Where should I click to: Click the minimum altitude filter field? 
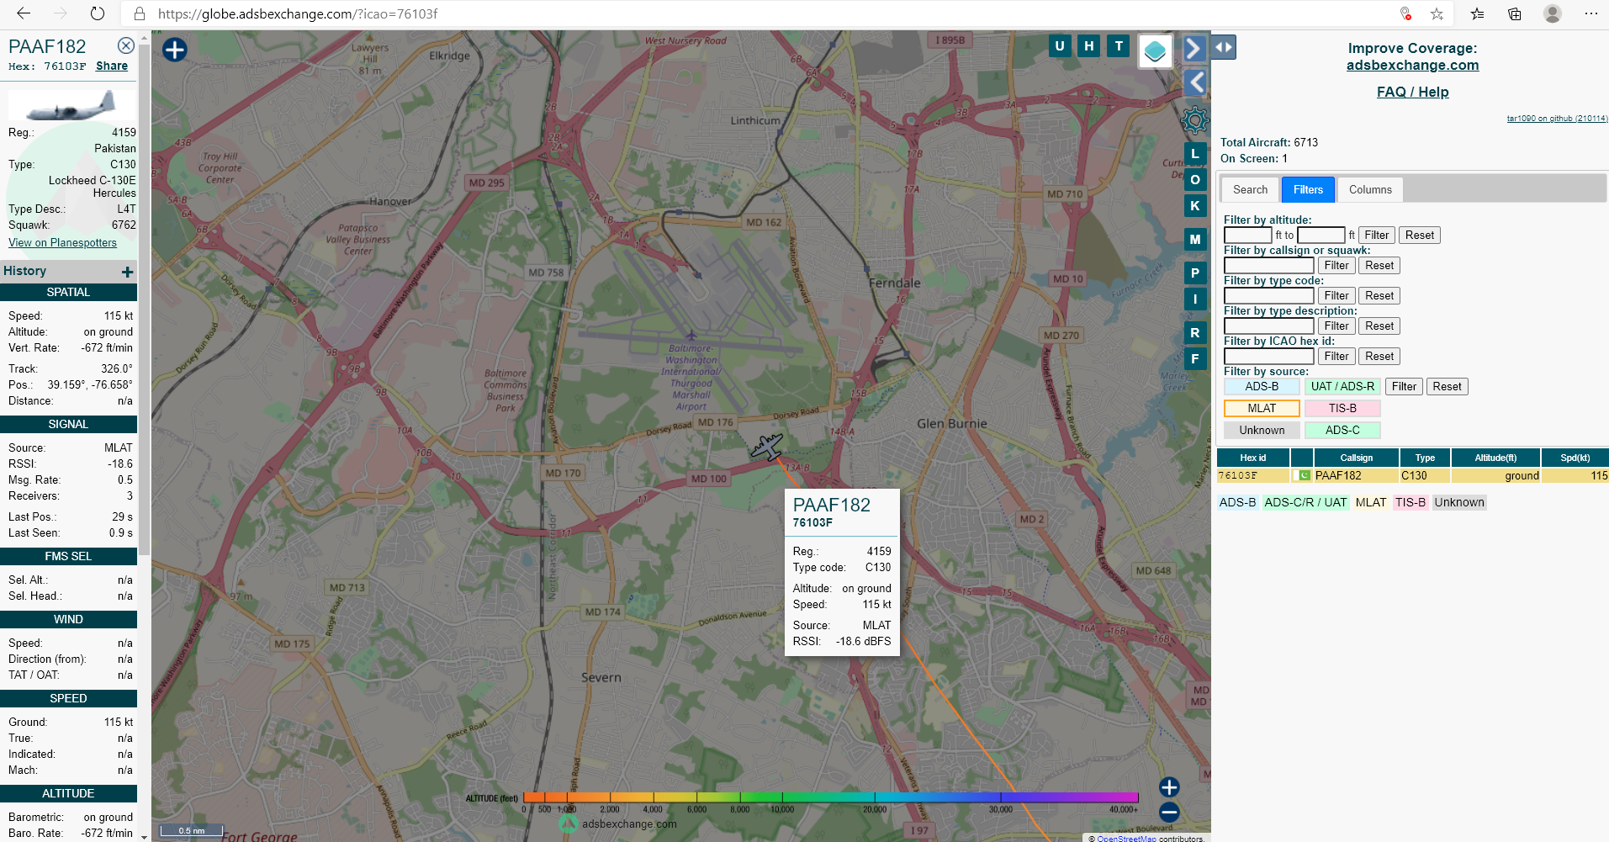pyautogui.click(x=1247, y=236)
